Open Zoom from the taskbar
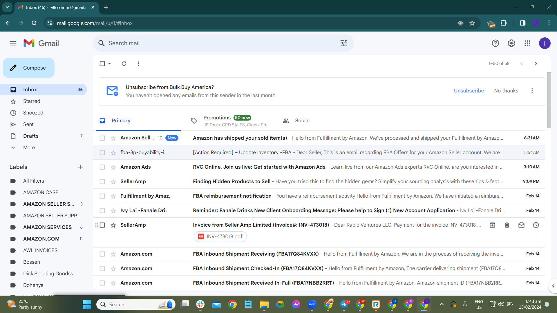This screenshot has width=557, height=313. [312, 304]
